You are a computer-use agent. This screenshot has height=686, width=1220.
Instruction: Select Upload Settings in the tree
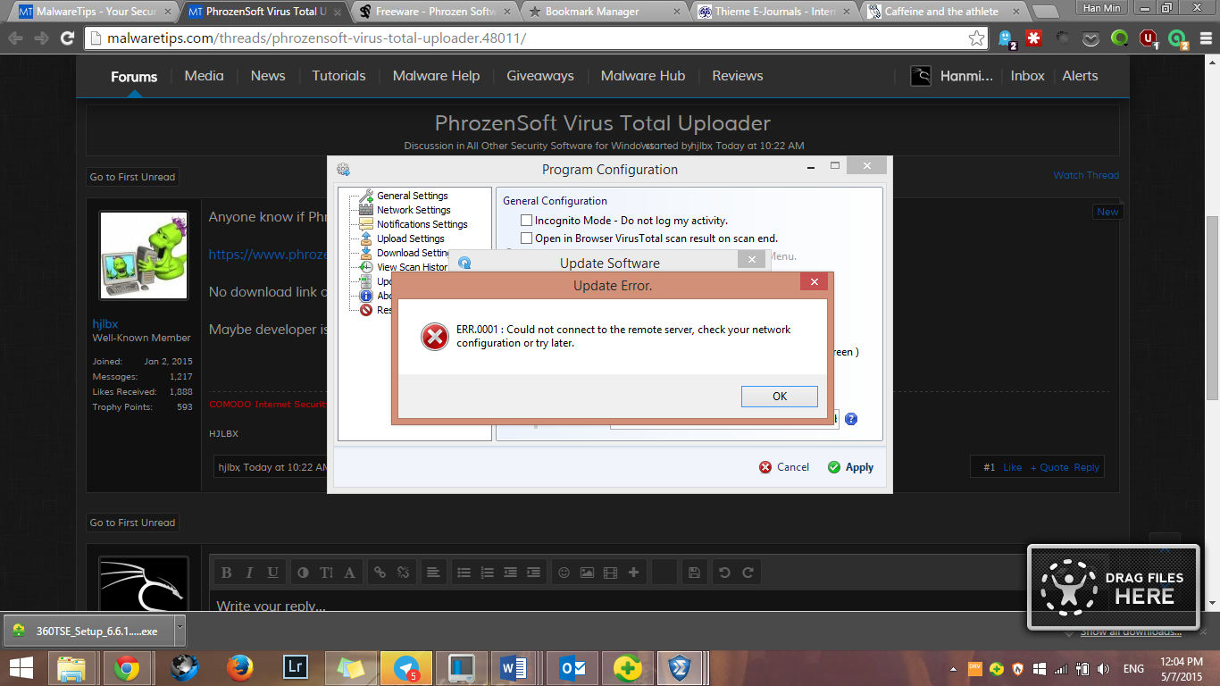(410, 238)
